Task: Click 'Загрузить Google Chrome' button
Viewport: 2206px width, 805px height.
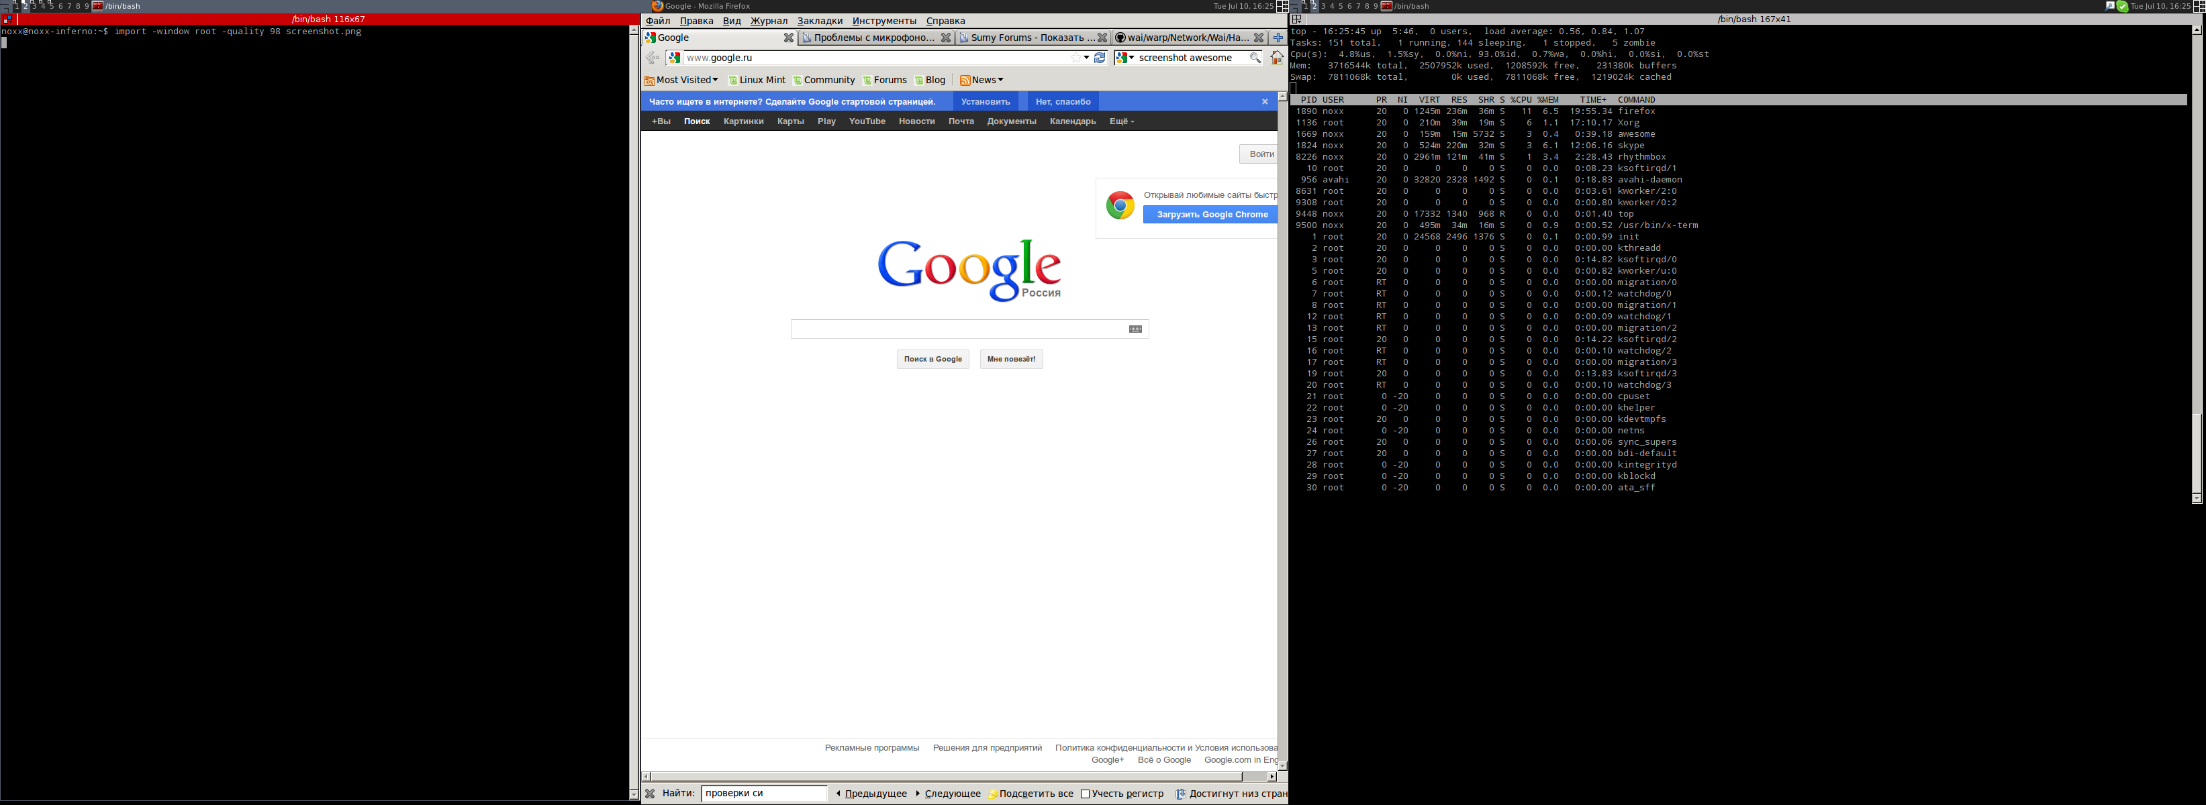Action: pyautogui.click(x=1211, y=215)
